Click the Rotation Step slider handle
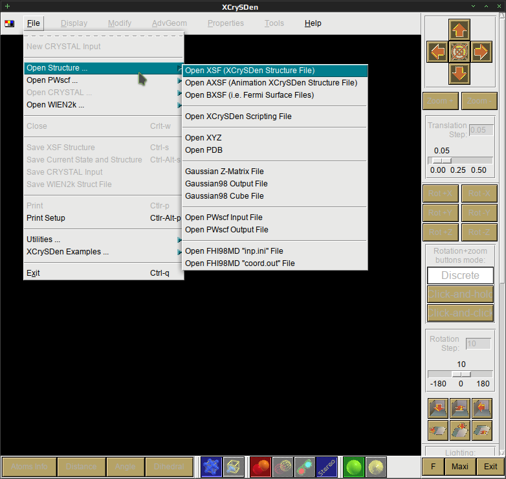Viewport: 506px width, 479px height. point(461,374)
